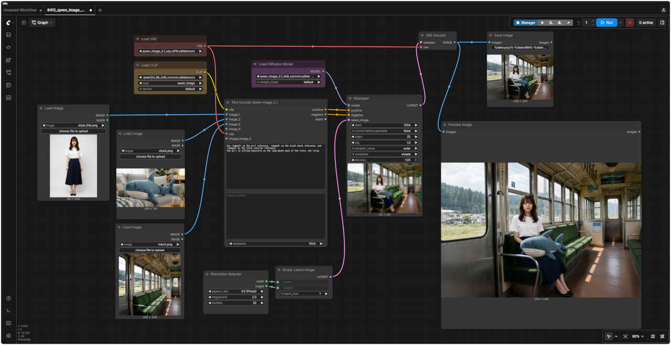Image resolution: width=671 pixels, height=345 pixels.
Task: Collapse the KSampler node via its dot
Action: coord(350,98)
